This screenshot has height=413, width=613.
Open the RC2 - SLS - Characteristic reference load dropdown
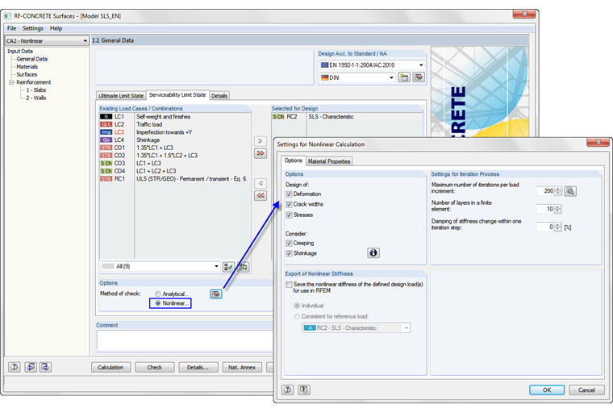[357, 328]
